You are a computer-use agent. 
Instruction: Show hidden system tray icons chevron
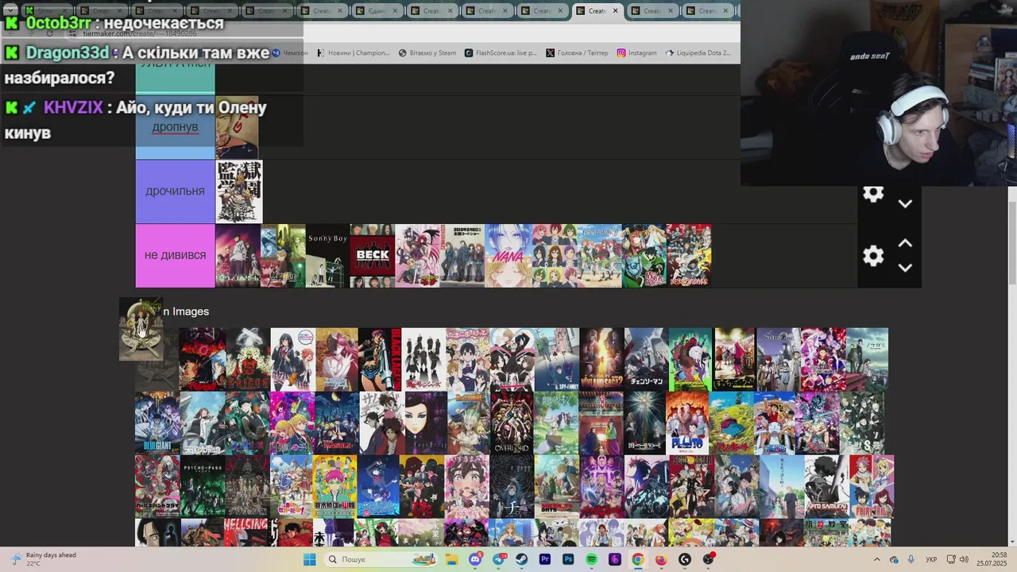coord(877,559)
